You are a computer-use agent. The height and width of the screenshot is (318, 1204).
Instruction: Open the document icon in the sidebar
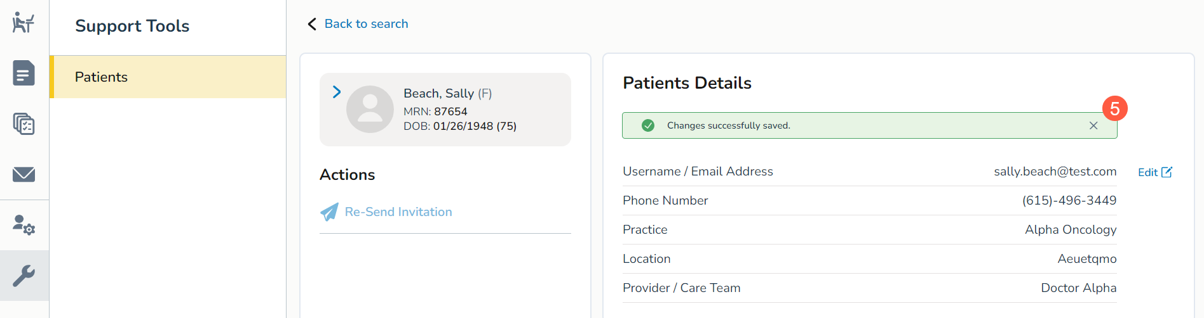24,73
